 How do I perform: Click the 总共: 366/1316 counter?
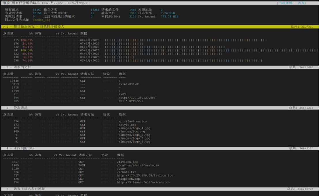coord(301,108)
